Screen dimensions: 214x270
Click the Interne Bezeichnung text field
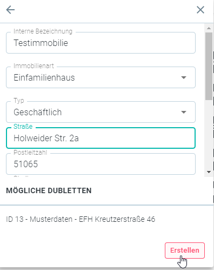pyautogui.click(x=101, y=43)
